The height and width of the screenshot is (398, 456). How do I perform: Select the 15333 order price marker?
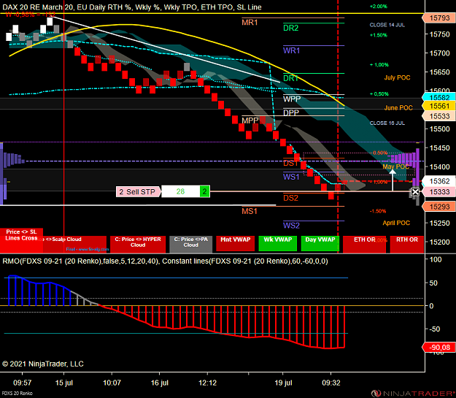point(438,192)
